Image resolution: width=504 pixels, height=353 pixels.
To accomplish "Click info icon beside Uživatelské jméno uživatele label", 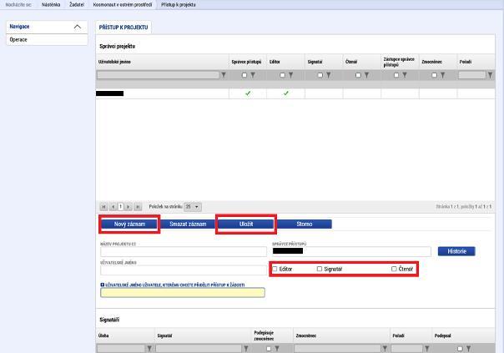I will (102, 285).
